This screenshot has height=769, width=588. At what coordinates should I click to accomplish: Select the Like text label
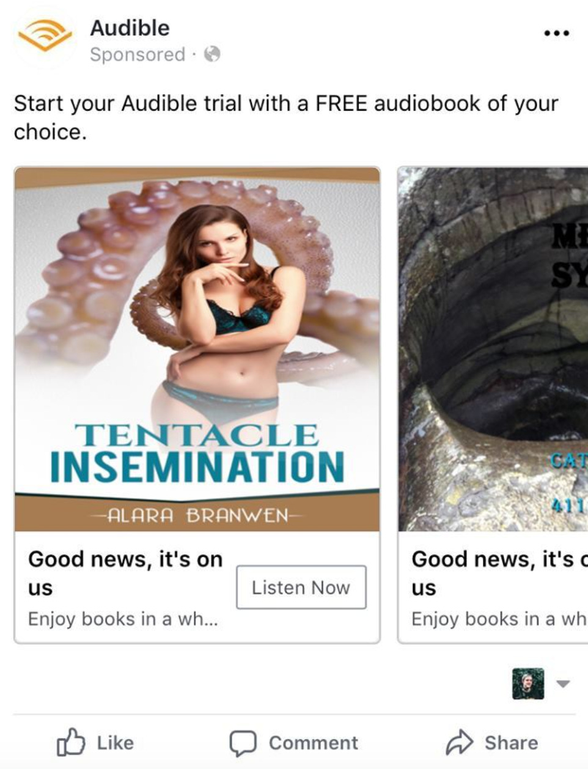coord(115,743)
